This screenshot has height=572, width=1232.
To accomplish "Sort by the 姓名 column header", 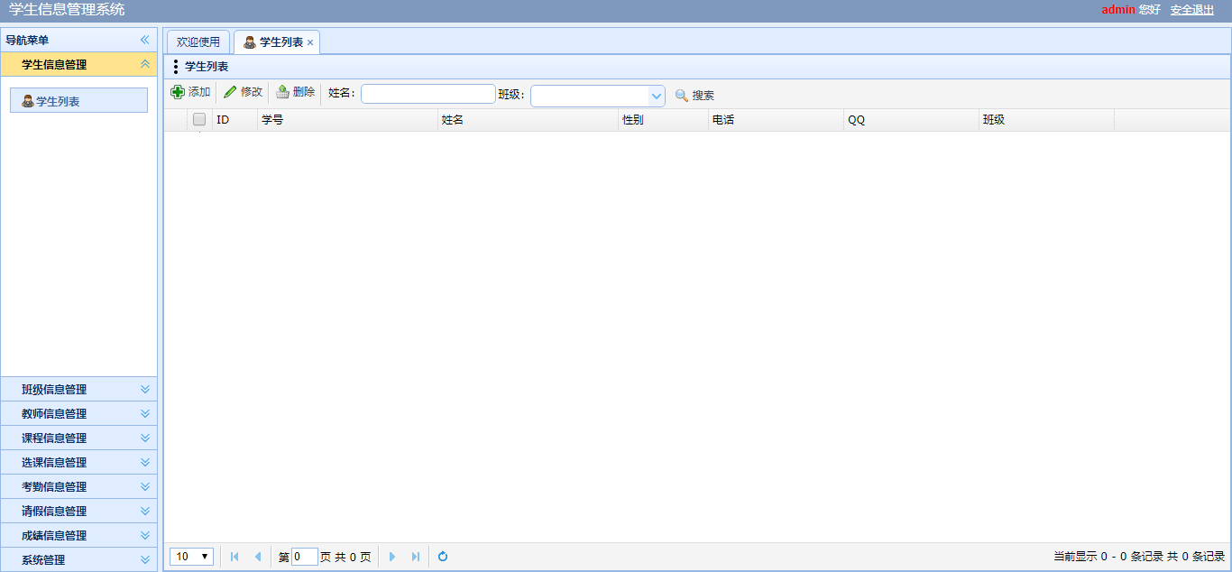I will point(528,119).
